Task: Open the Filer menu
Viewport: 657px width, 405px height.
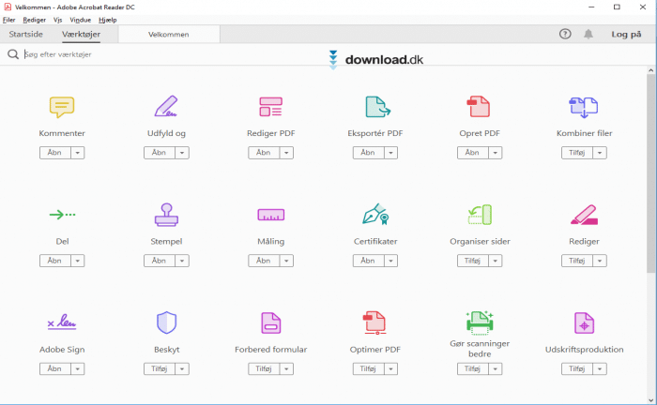Action: coord(8,20)
